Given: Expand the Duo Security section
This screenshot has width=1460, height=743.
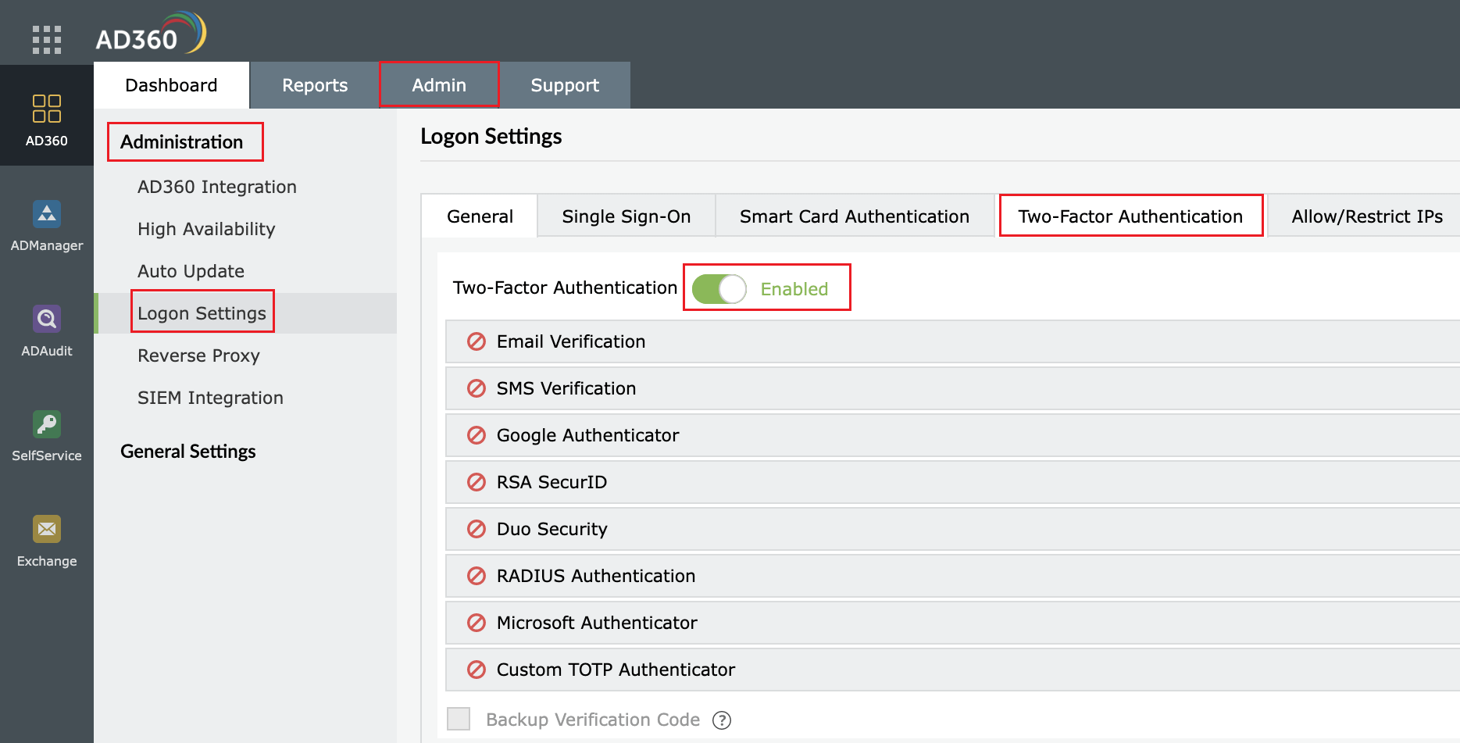Looking at the screenshot, I should (x=551, y=529).
